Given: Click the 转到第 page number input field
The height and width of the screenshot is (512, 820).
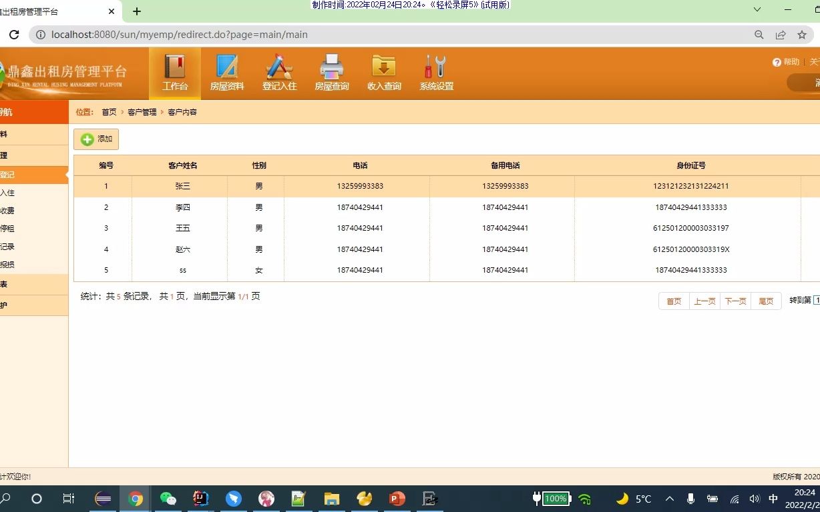Looking at the screenshot, I should click(816, 300).
